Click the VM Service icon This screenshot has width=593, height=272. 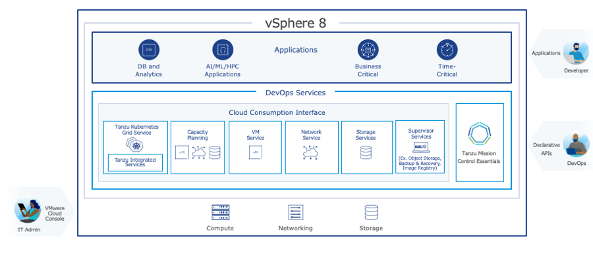click(255, 152)
